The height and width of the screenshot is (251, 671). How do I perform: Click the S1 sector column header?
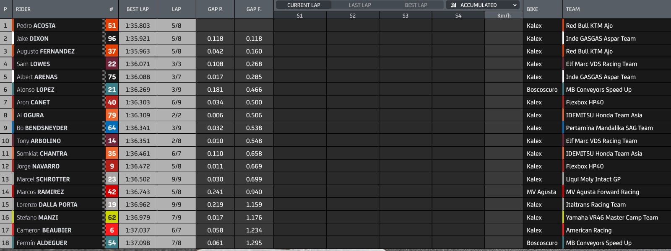[x=299, y=16]
